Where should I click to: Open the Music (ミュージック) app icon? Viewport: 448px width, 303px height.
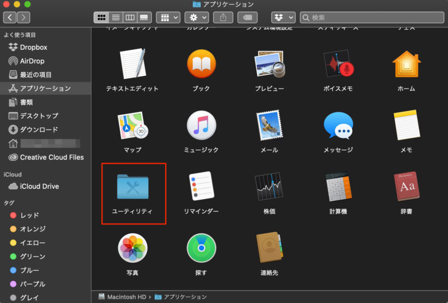201,125
